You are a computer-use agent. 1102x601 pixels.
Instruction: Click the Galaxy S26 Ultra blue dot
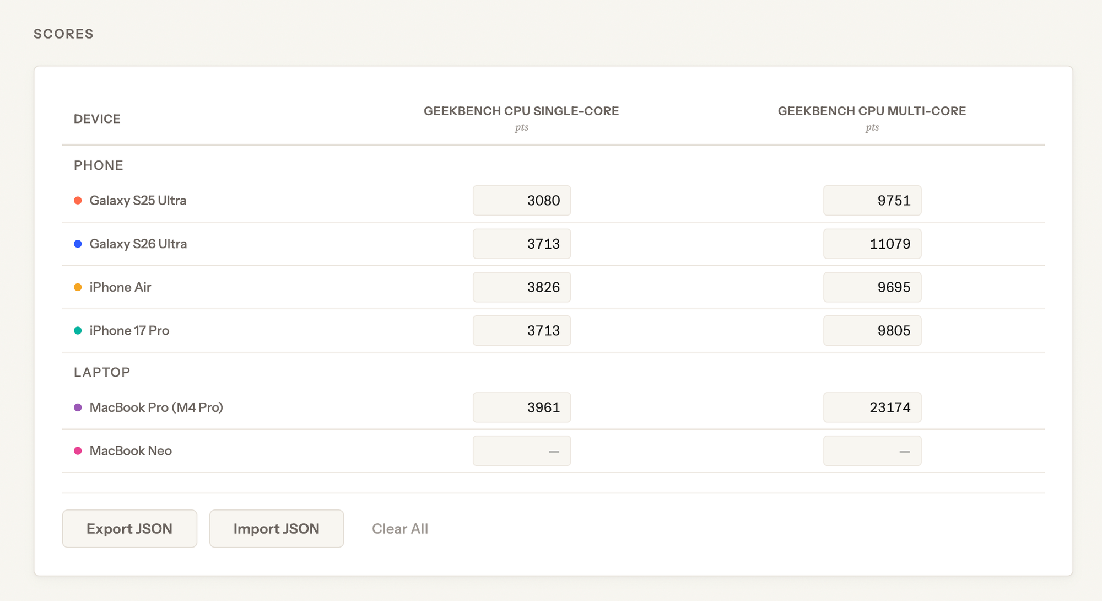click(78, 244)
